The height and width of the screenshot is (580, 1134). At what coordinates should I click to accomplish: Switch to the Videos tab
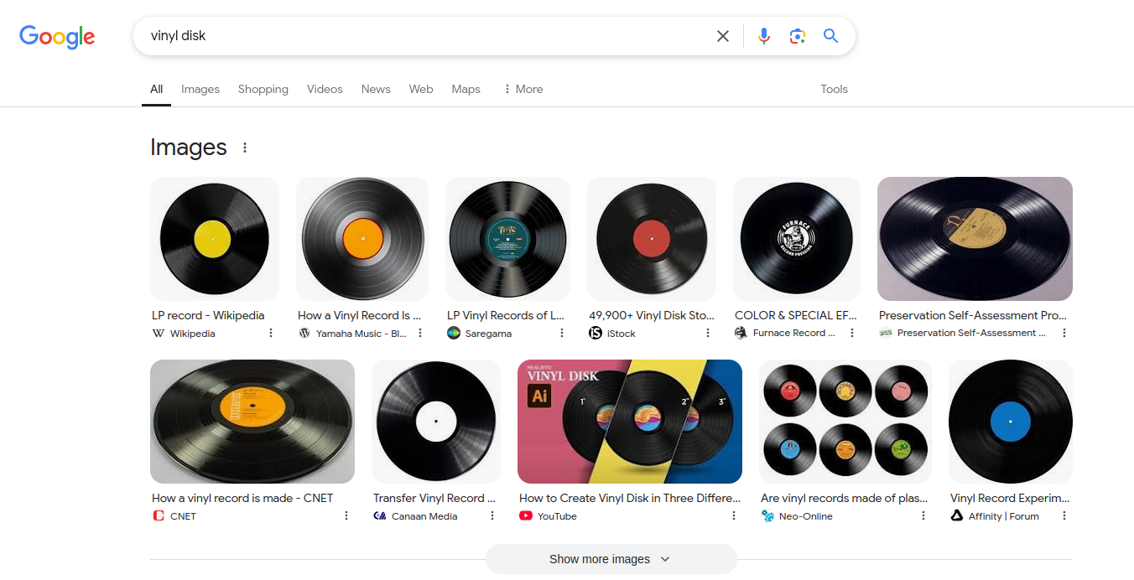coord(325,89)
